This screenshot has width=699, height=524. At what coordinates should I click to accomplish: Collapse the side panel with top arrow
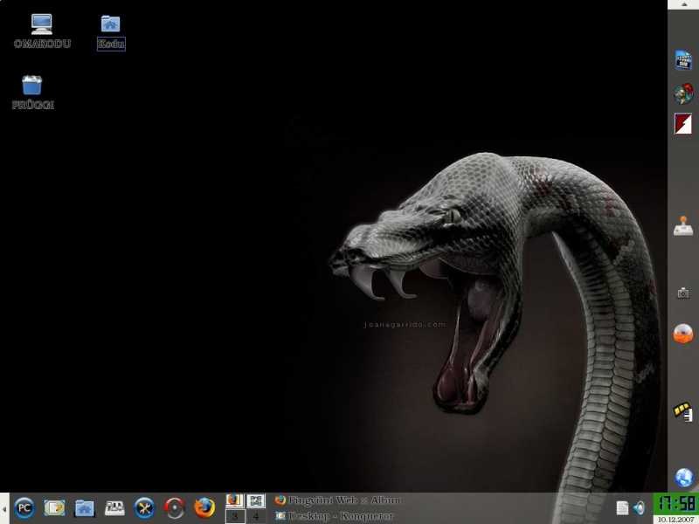(683, 4)
